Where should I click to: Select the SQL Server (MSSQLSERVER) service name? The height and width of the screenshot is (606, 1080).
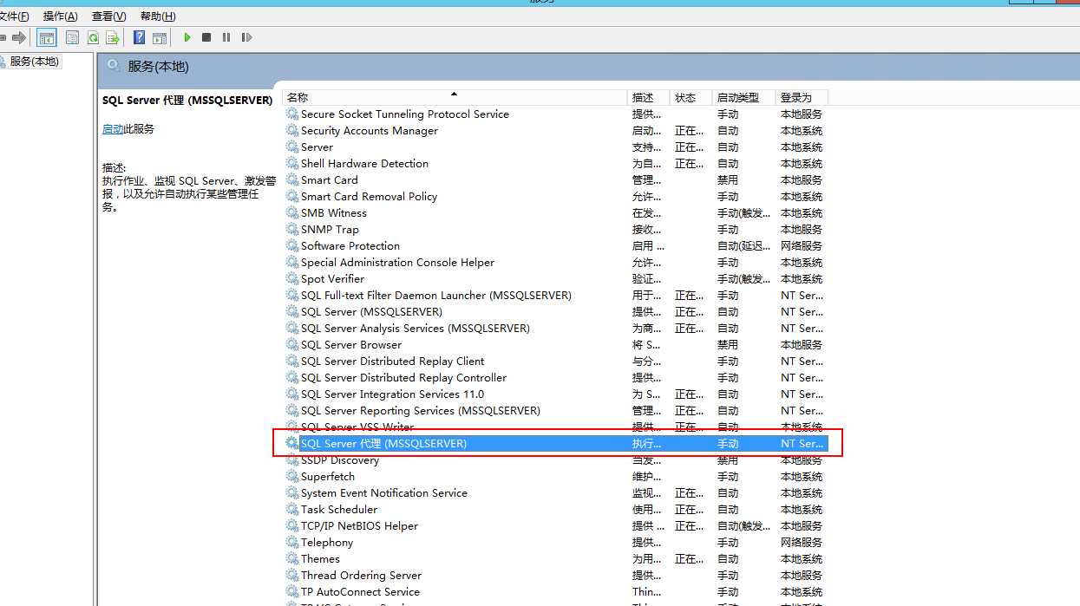[x=371, y=312]
